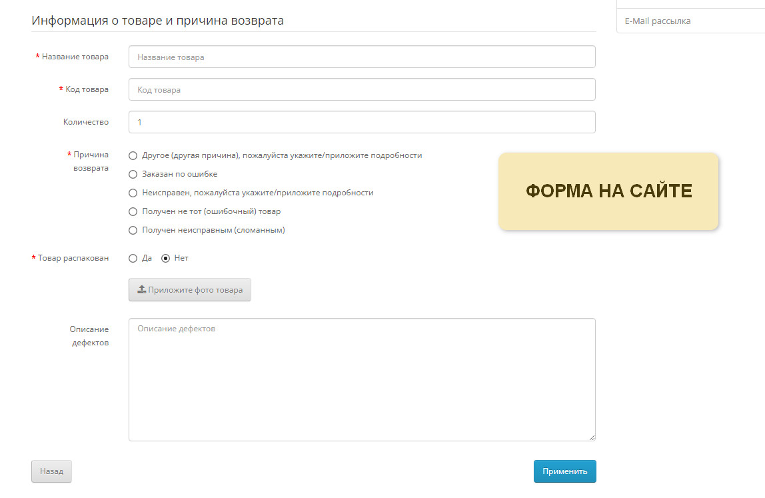Viewport: 765px width, 498px height.
Task: Click inside 'Описание дефектов' text area
Action: [362, 380]
